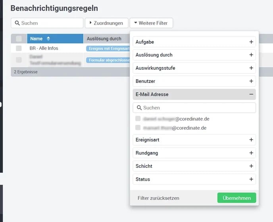Viewport: 273px width, 222px height.
Task: Tick the BR - Alle Infos row checkbox
Action: pyautogui.click(x=19, y=48)
